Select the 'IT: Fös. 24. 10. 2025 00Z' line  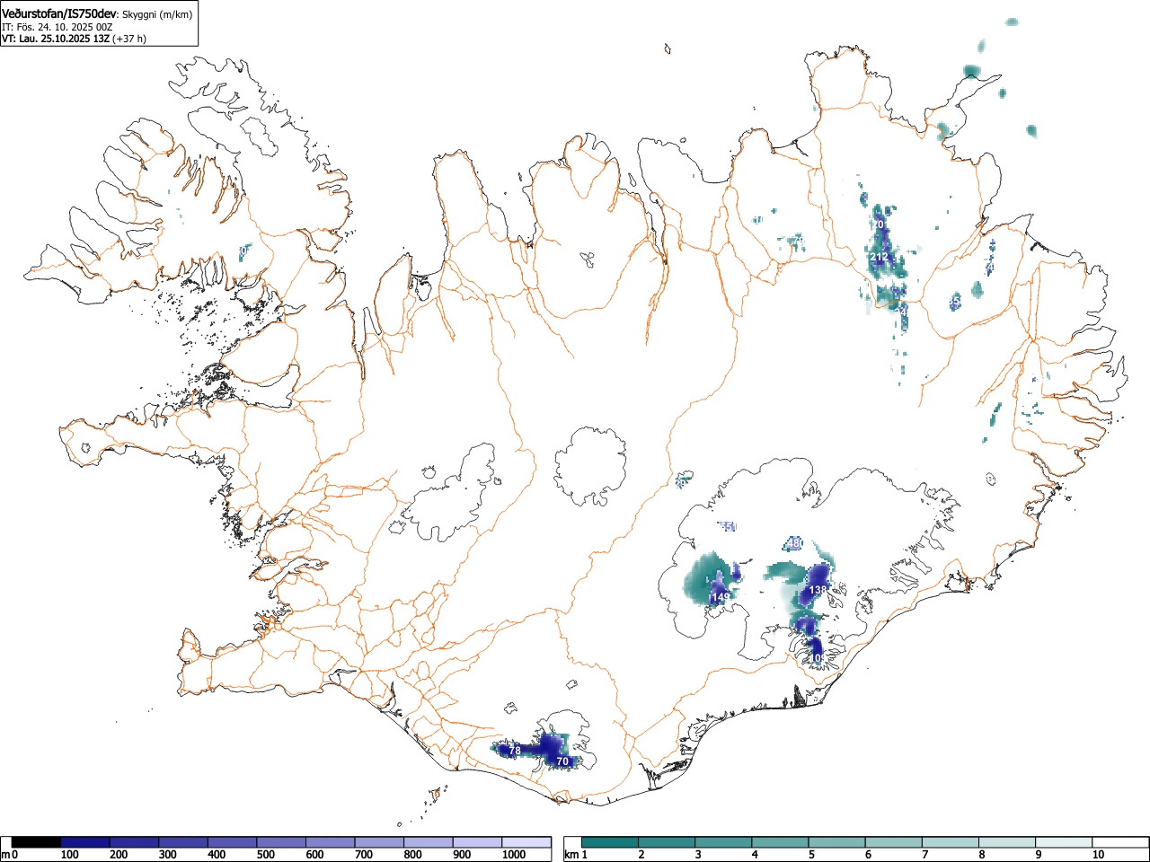pyautogui.click(x=57, y=27)
